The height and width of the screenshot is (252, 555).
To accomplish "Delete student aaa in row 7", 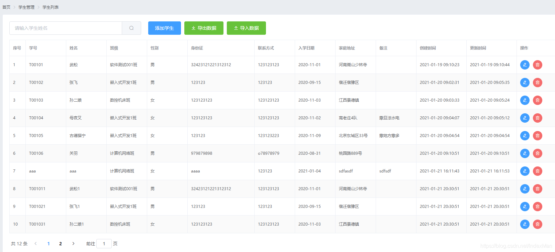I will click(x=538, y=171).
